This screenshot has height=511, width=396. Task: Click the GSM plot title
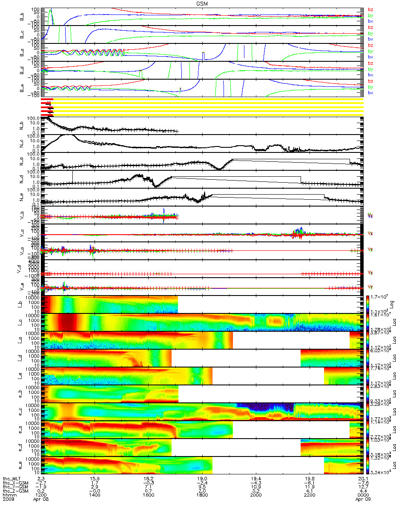point(203,3)
